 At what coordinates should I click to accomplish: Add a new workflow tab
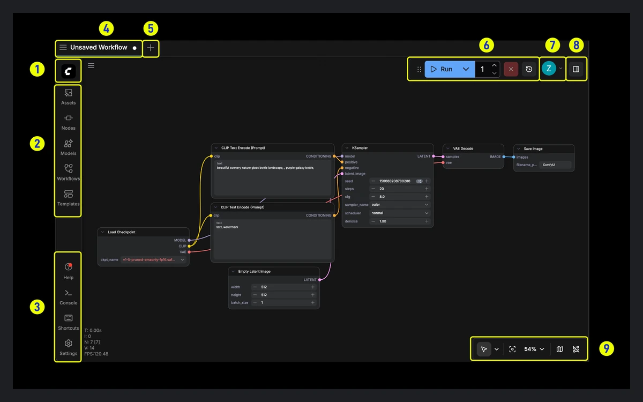tap(151, 48)
